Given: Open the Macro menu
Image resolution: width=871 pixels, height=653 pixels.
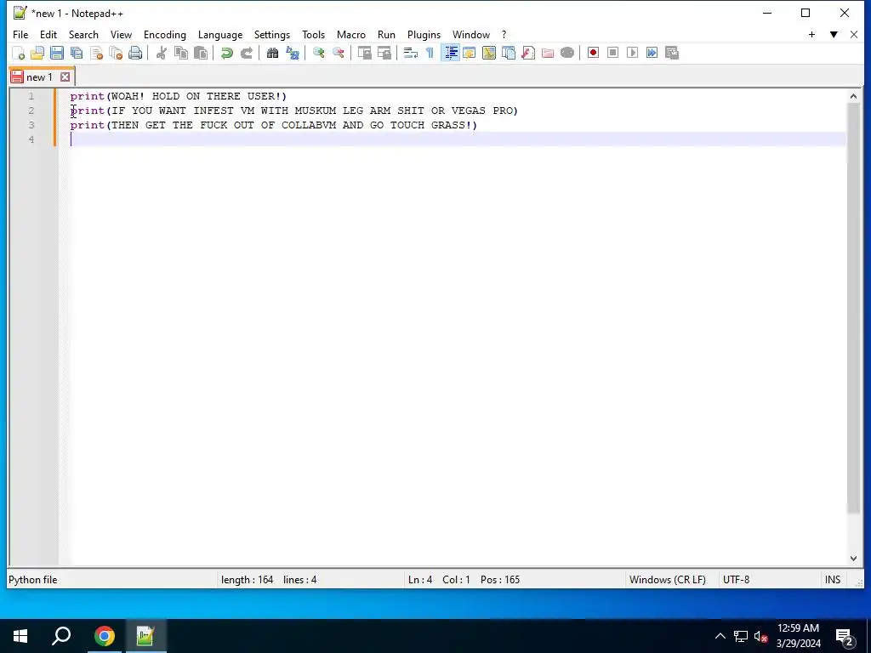Looking at the screenshot, I should click(x=351, y=34).
